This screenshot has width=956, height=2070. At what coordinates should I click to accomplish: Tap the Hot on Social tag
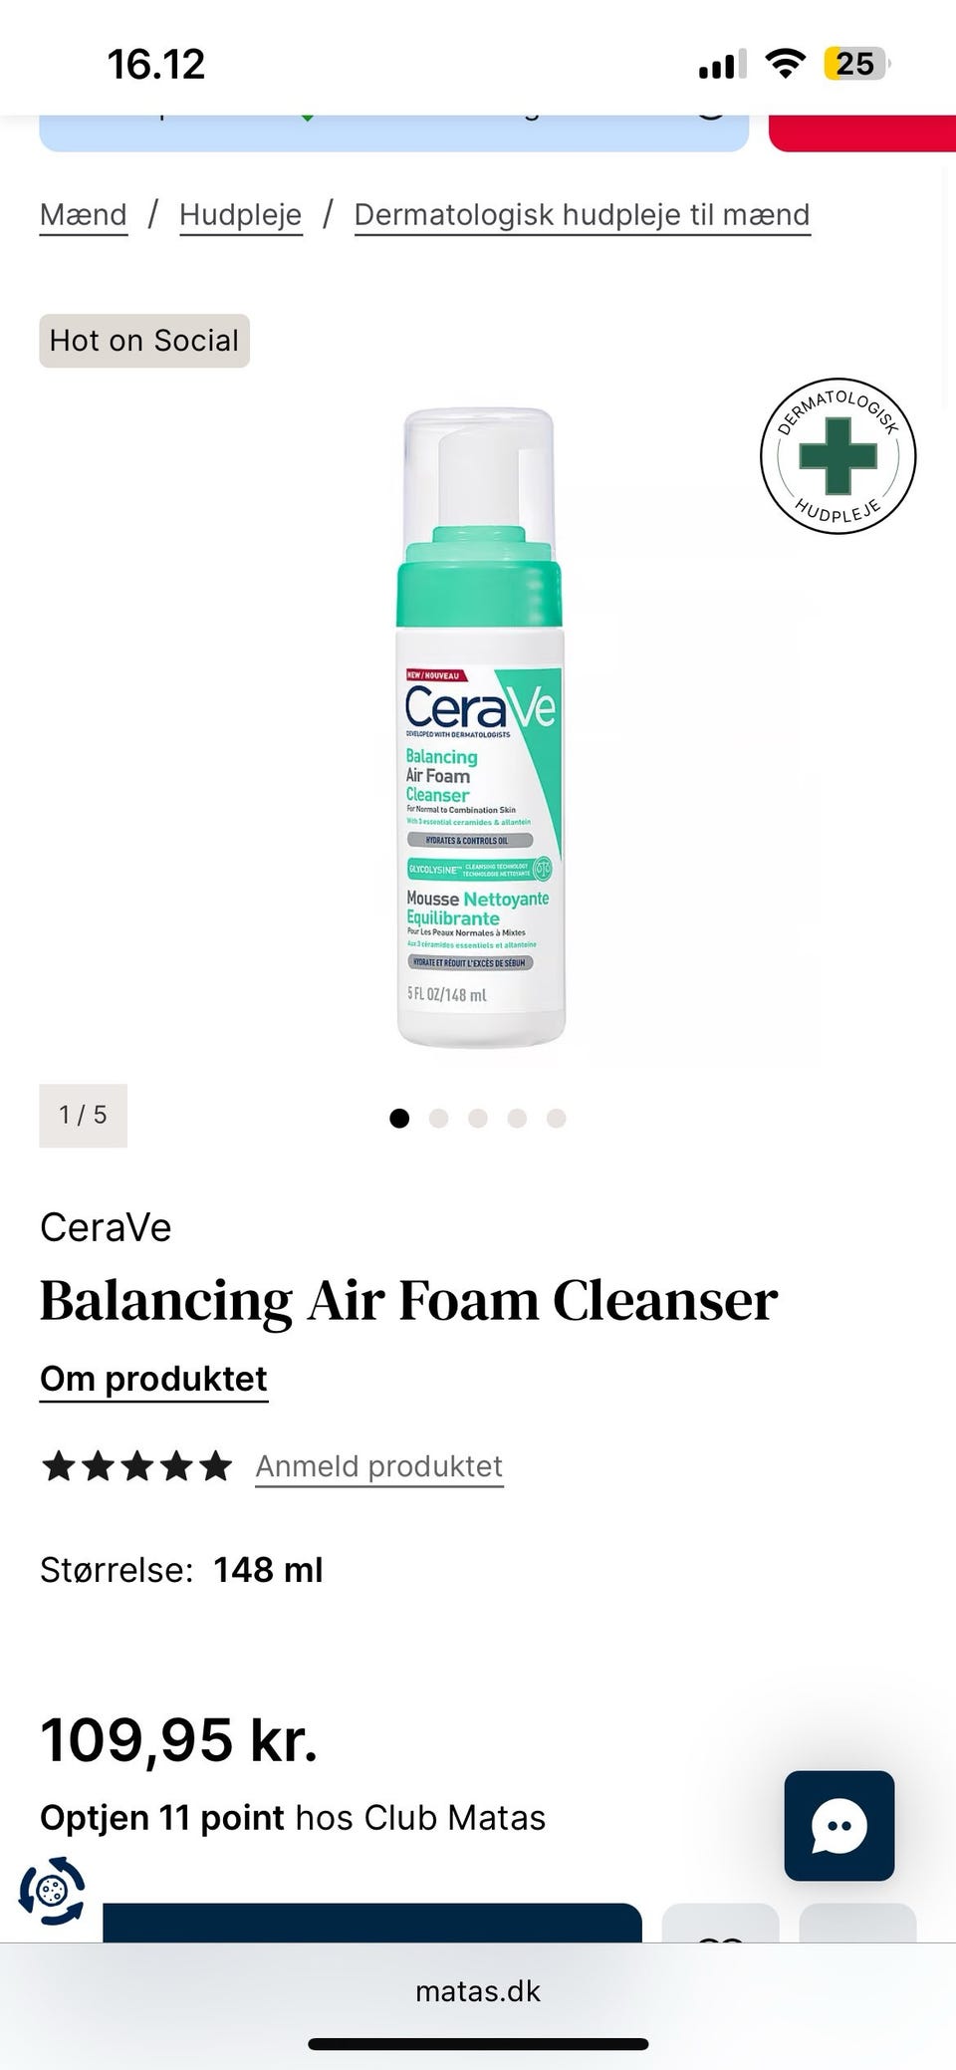[x=144, y=341]
